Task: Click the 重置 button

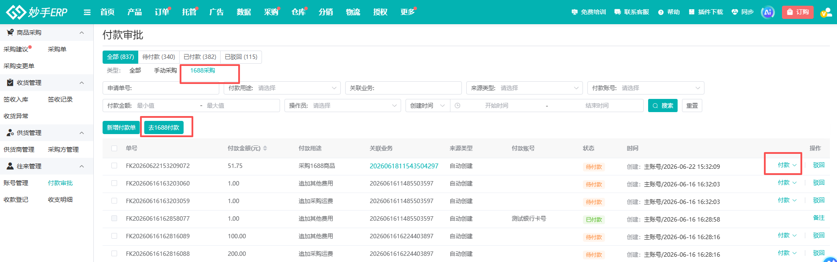Action: [x=692, y=106]
